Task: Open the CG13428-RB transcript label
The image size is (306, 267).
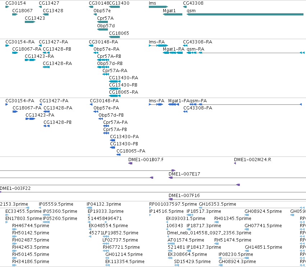Action: [57, 49]
